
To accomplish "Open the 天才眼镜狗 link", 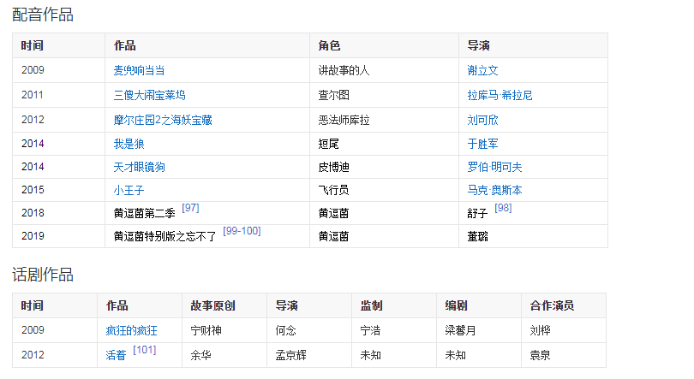I will coord(139,167).
